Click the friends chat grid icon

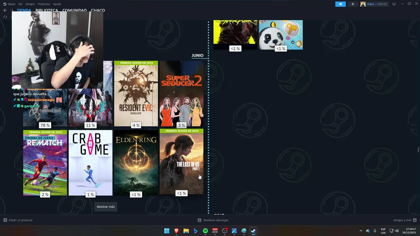[x=415, y=220]
